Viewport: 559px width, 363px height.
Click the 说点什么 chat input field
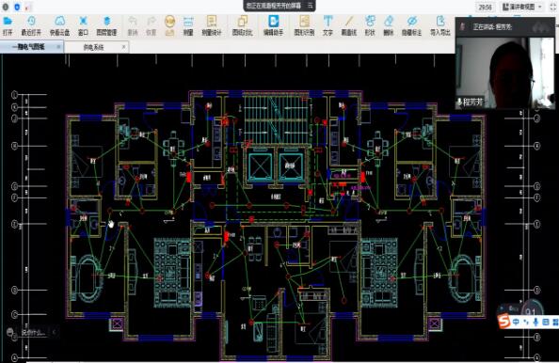(34, 332)
